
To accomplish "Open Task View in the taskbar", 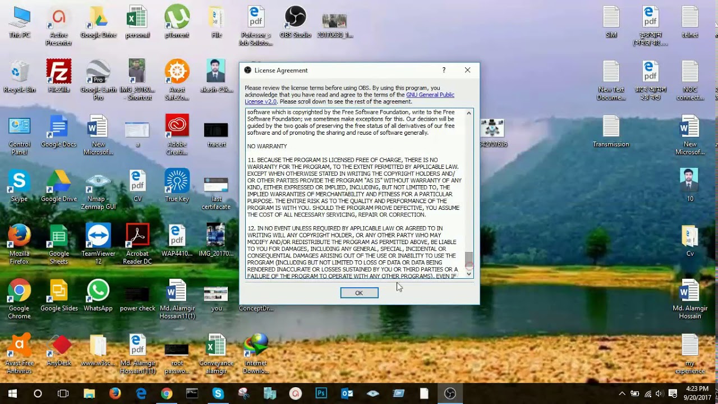I will tap(63, 393).
